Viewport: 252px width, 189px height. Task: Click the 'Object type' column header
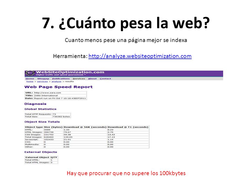34,127
